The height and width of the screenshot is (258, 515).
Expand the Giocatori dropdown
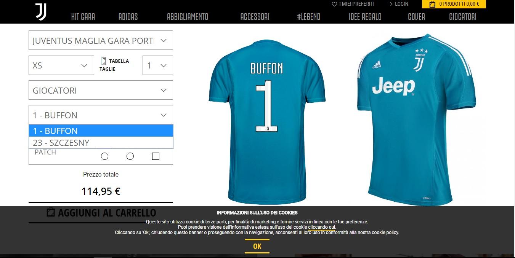pyautogui.click(x=101, y=90)
